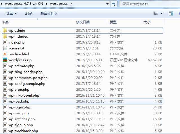Change the view layout icon
Screen dimensions: 180x134
point(155,13)
